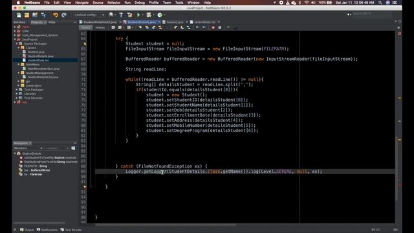
Task: Open the Notifications status bar button
Action: [47, 230]
